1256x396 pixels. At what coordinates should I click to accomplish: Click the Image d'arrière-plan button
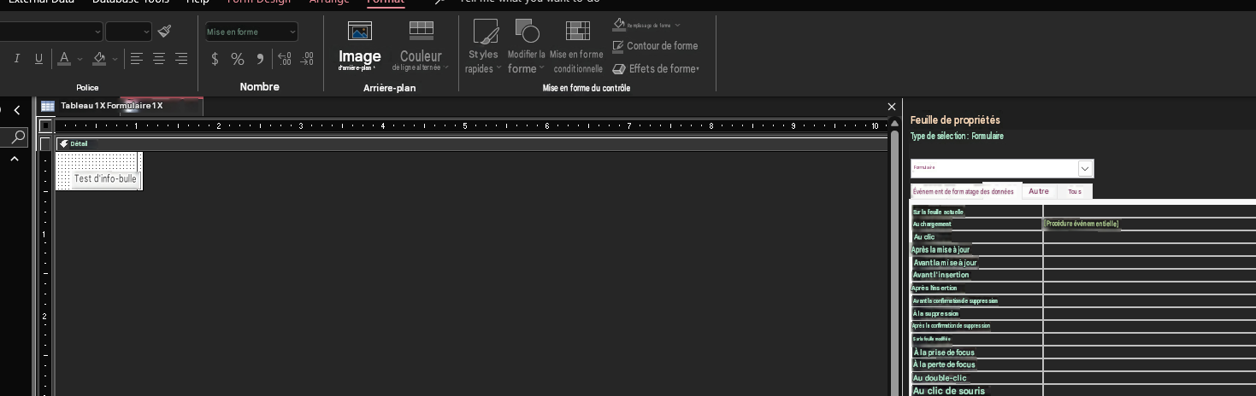tap(360, 47)
